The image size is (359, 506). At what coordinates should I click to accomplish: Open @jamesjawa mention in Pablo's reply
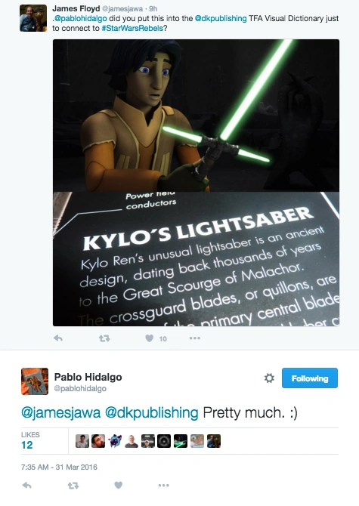60,413
